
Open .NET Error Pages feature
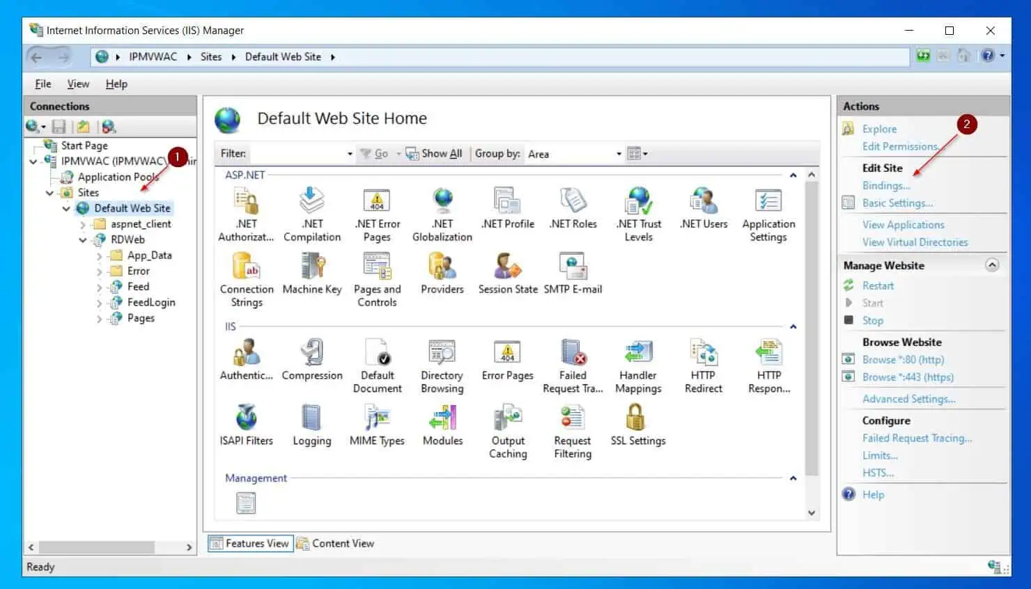pos(377,215)
